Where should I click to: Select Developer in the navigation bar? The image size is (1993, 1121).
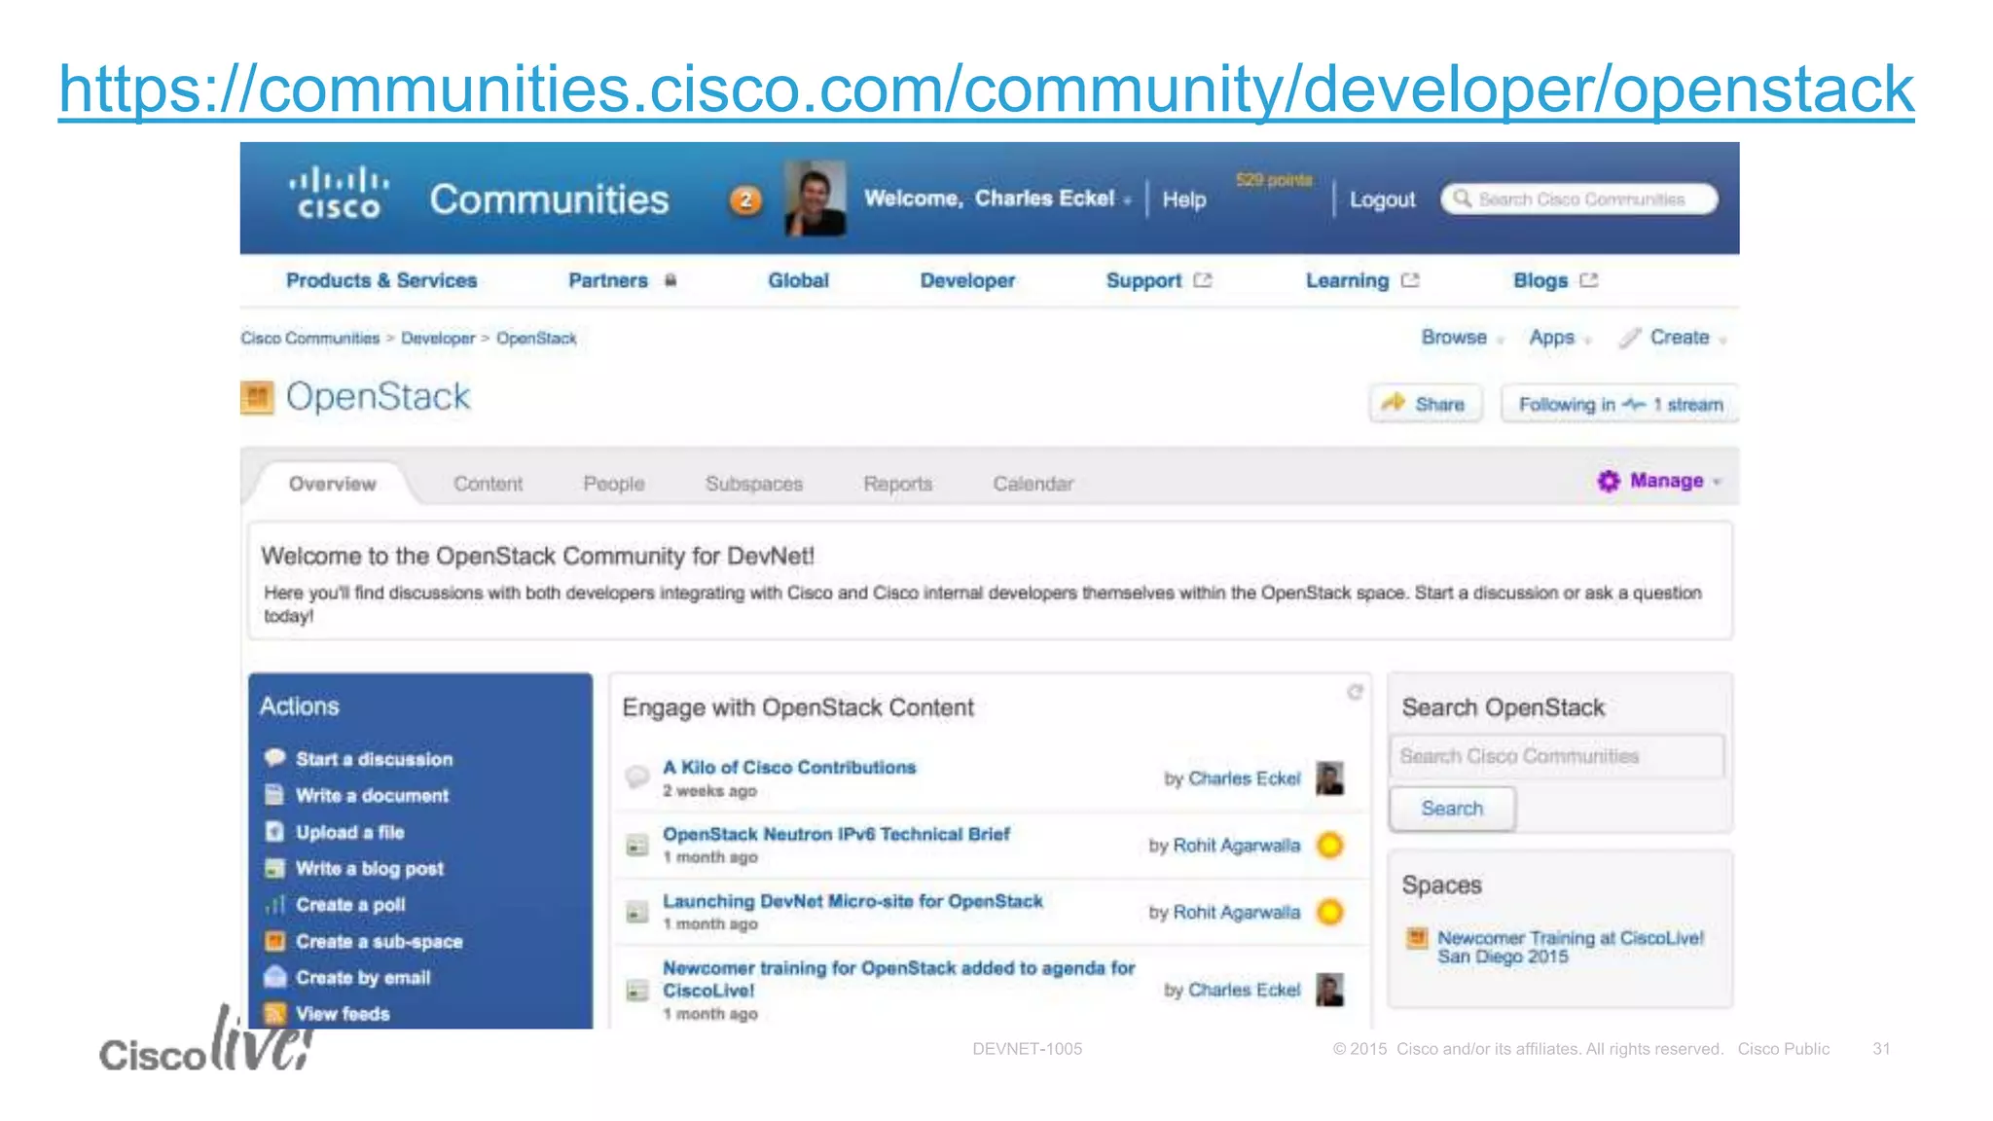coord(967,280)
